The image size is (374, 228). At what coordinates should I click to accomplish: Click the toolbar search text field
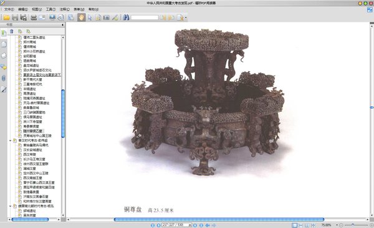[x=145, y=17]
